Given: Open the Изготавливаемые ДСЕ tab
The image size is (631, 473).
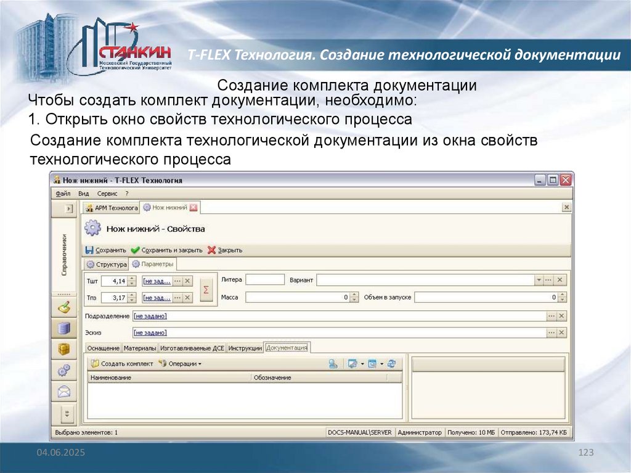Looking at the screenshot, I should point(192,348).
